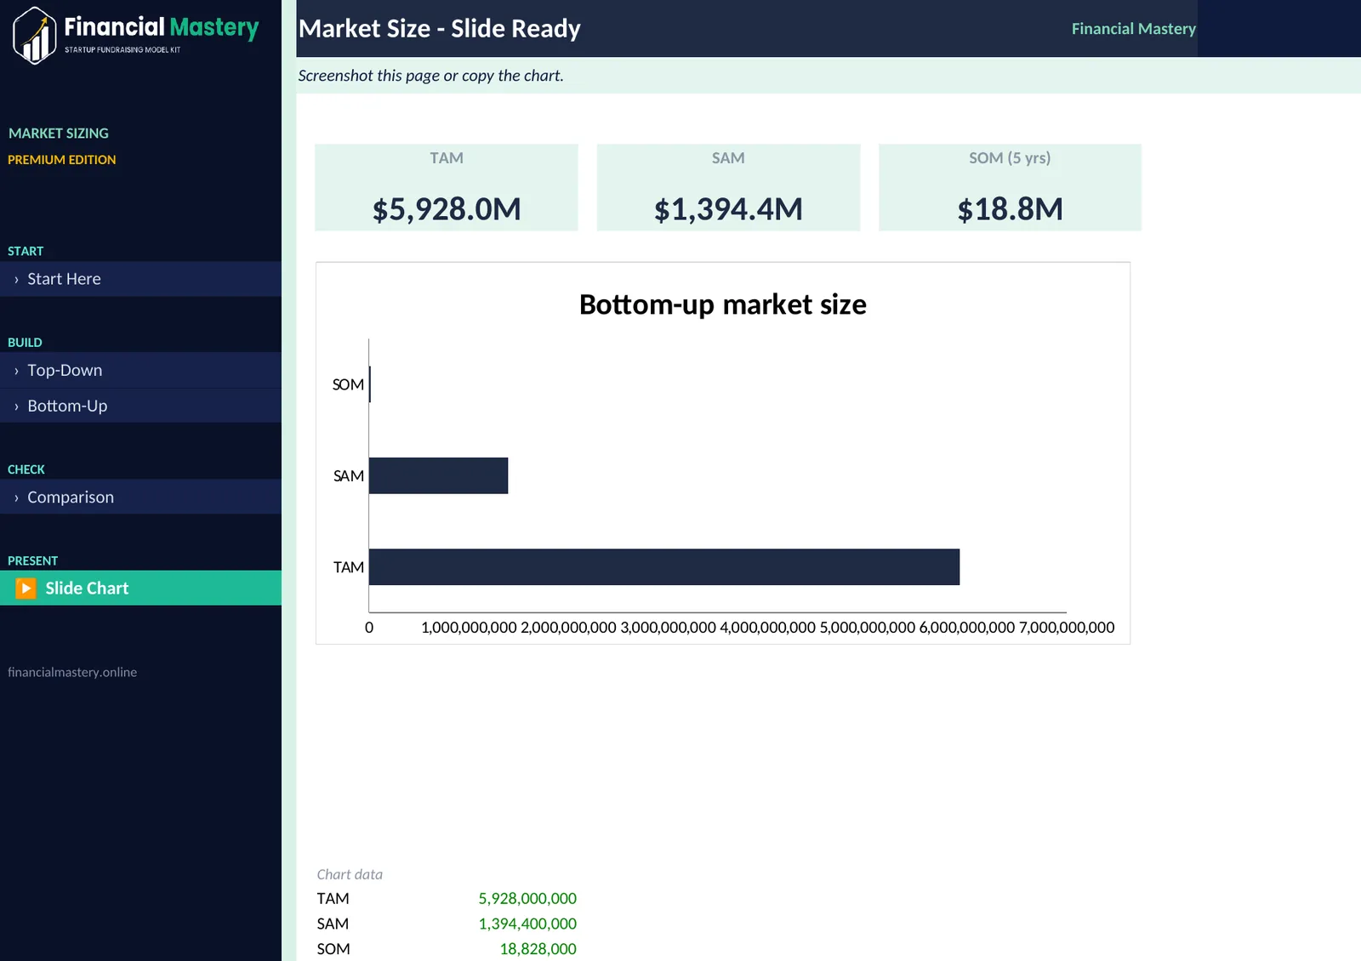Open the Start Here page

140,279
